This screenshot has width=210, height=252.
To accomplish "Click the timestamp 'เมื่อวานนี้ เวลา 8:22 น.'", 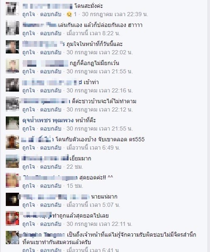I will (x=93, y=34).
